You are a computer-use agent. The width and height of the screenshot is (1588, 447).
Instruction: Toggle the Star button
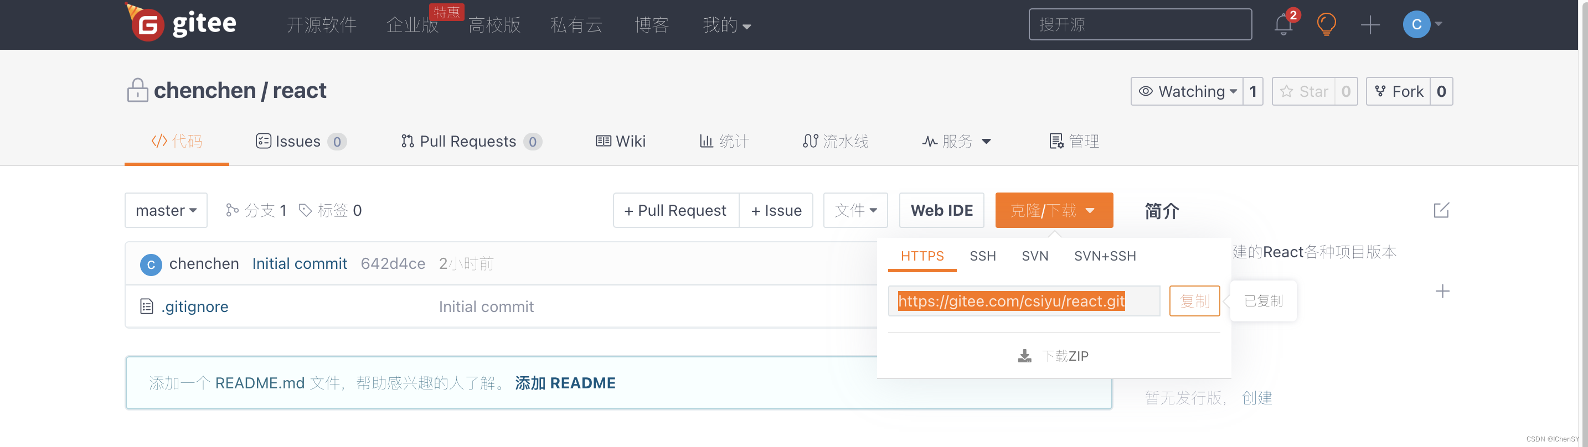tap(1304, 91)
